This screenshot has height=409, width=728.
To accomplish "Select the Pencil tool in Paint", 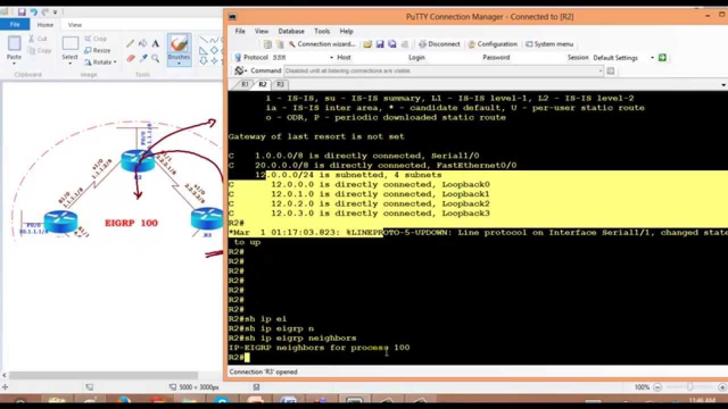I will (x=130, y=44).
